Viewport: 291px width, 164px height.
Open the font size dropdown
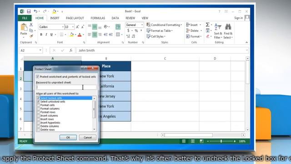(x=73, y=27)
